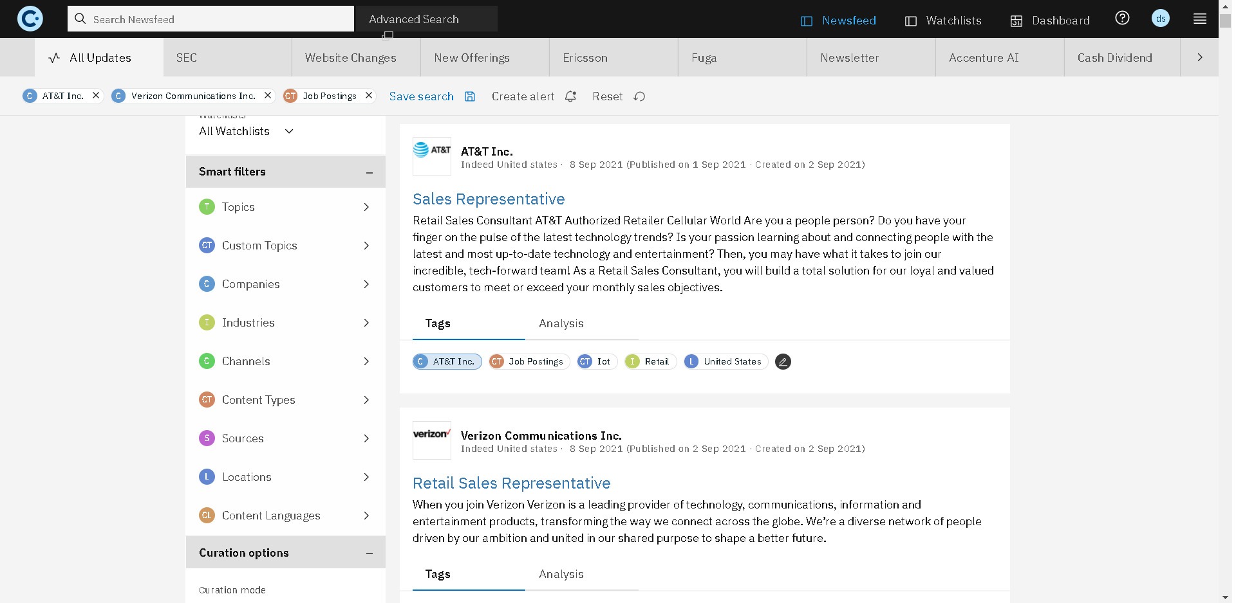The height and width of the screenshot is (603, 1236).
Task: Click the Companies C icon
Action: [207, 283]
